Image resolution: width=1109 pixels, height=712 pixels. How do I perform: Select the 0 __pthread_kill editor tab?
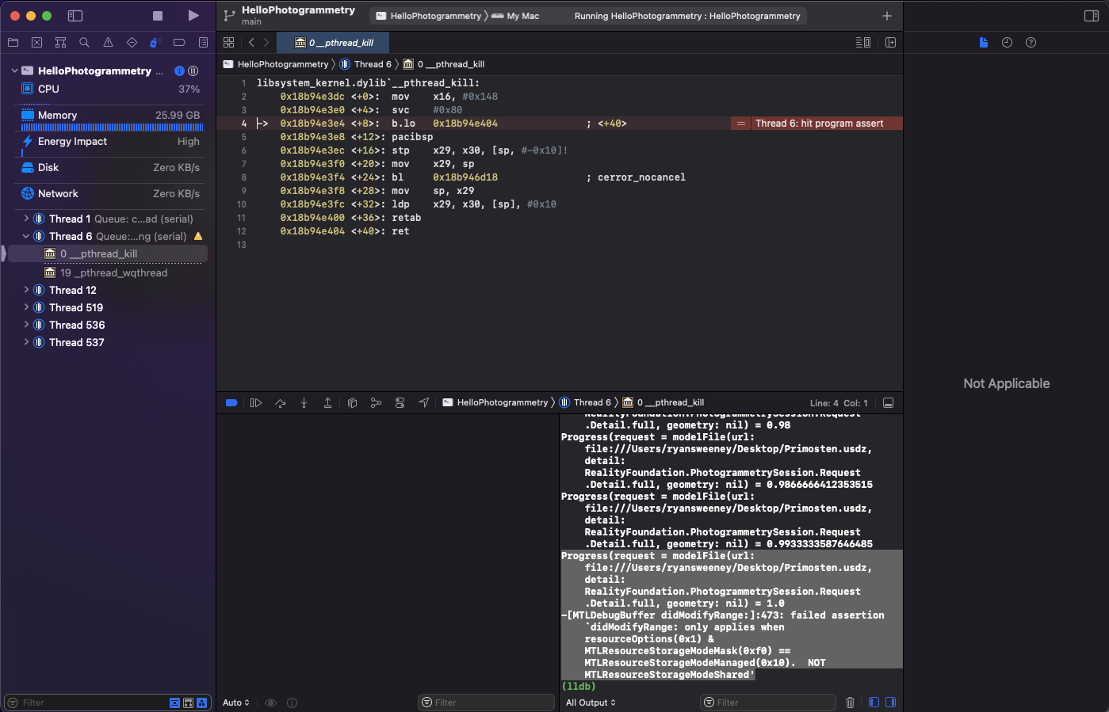pos(335,43)
